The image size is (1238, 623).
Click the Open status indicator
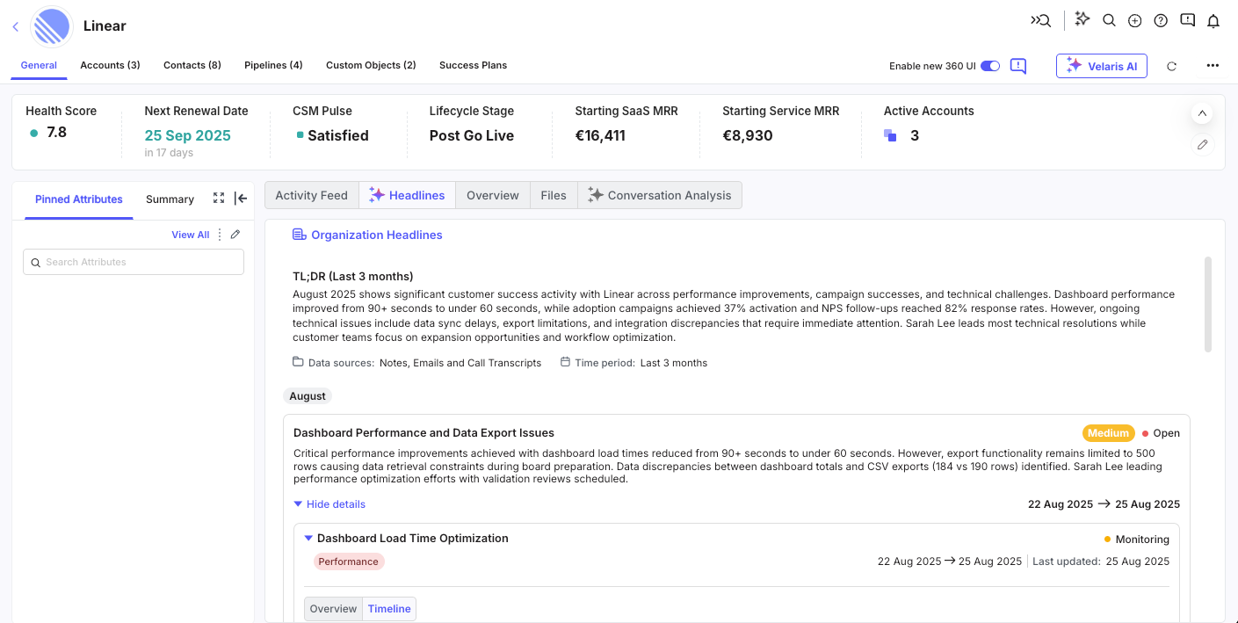[1161, 433]
